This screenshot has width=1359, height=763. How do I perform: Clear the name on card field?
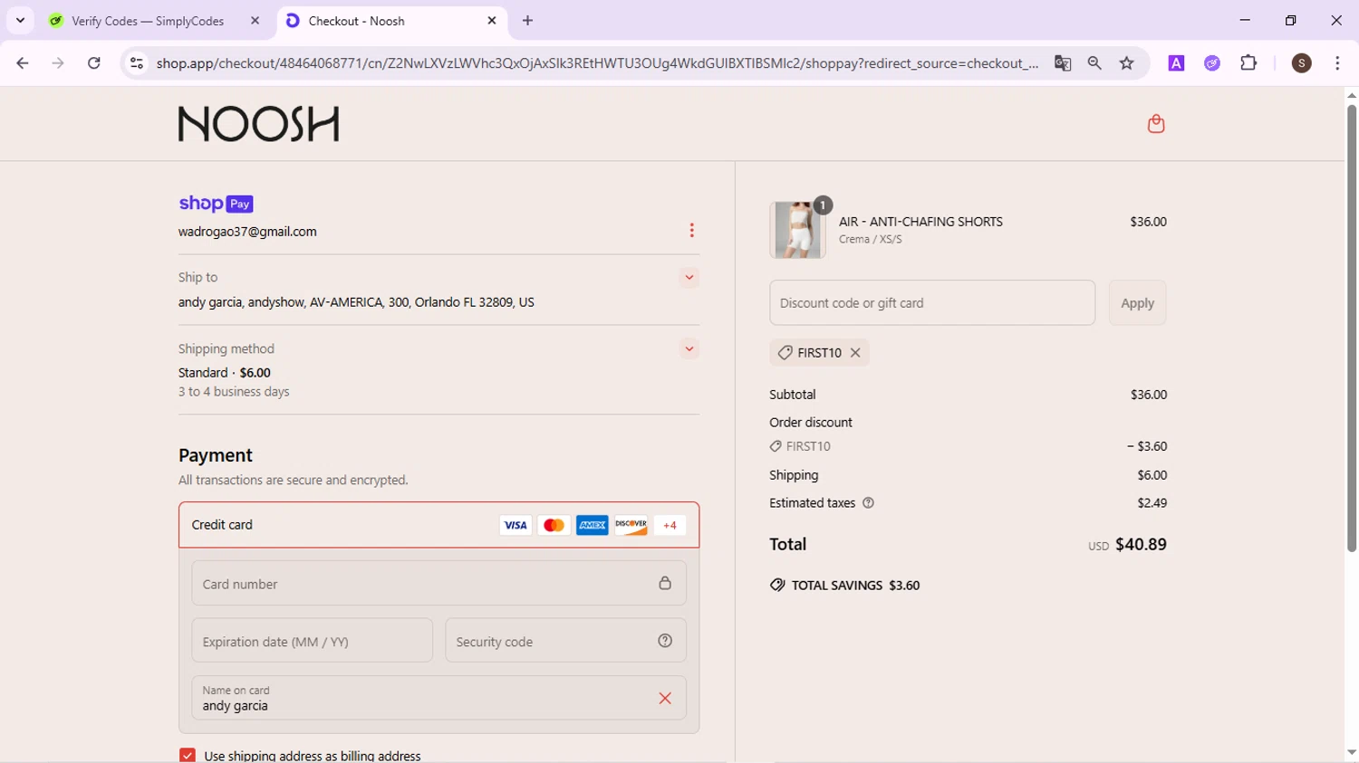click(x=665, y=698)
